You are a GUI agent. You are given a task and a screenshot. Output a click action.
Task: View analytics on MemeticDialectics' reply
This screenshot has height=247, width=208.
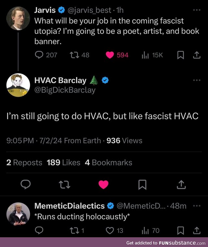point(145,230)
